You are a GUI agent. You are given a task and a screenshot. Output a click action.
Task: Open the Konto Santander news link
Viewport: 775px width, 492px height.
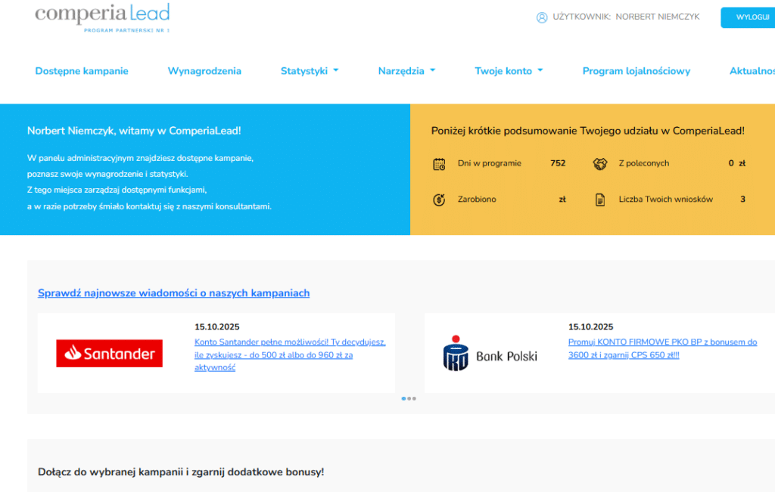click(289, 354)
